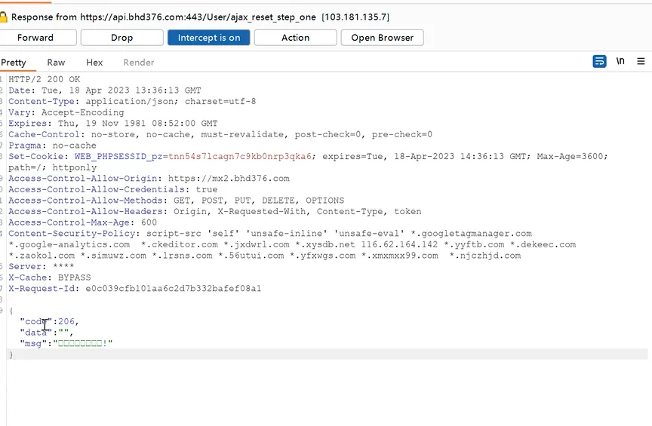Open the Action dropdown menu

tap(295, 38)
